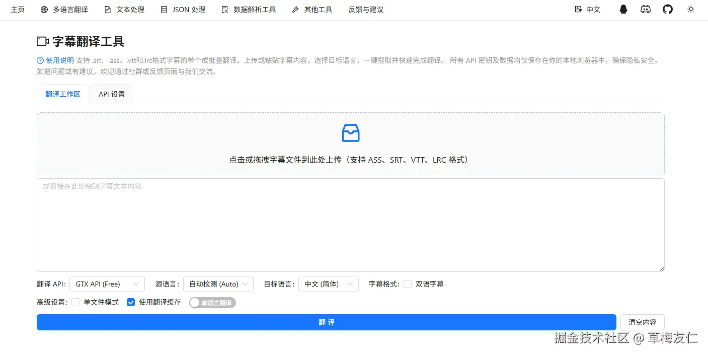Open the 中文 language selector

pyautogui.click(x=588, y=9)
